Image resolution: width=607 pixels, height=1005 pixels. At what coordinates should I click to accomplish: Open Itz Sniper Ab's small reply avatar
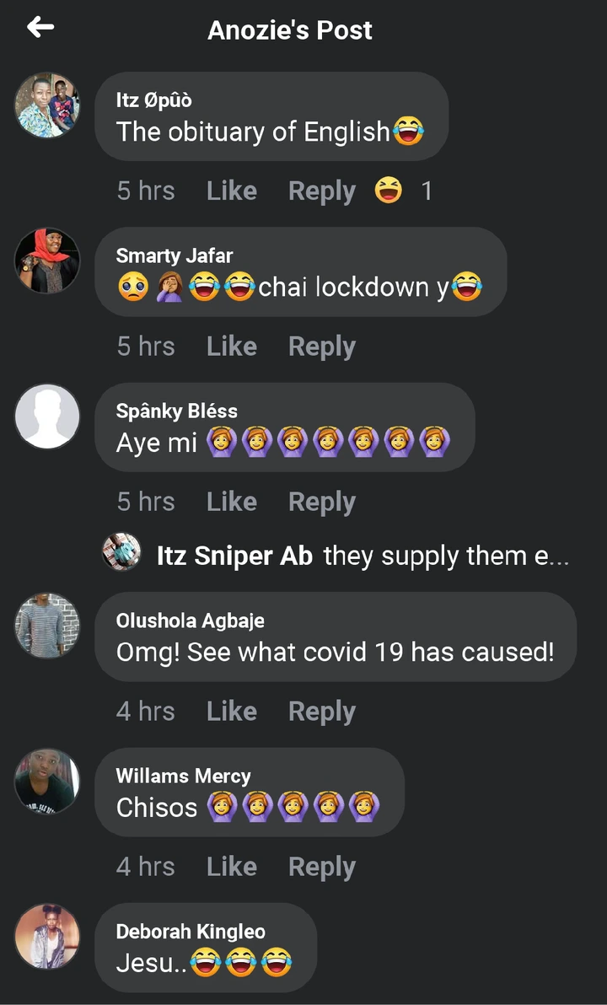pyautogui.click(x=121, y=551)
